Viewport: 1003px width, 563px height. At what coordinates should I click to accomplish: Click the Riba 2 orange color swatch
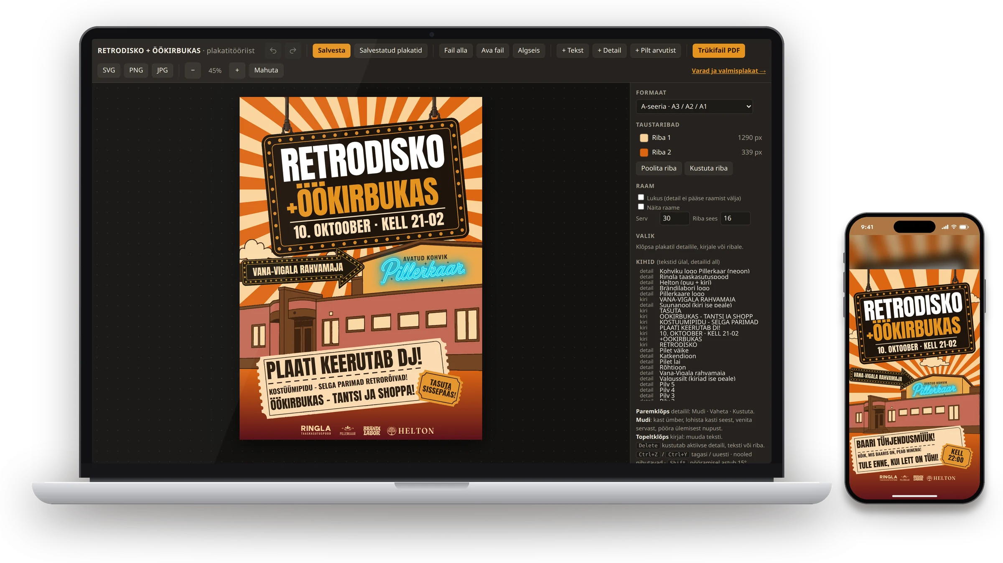pos(644,152)
